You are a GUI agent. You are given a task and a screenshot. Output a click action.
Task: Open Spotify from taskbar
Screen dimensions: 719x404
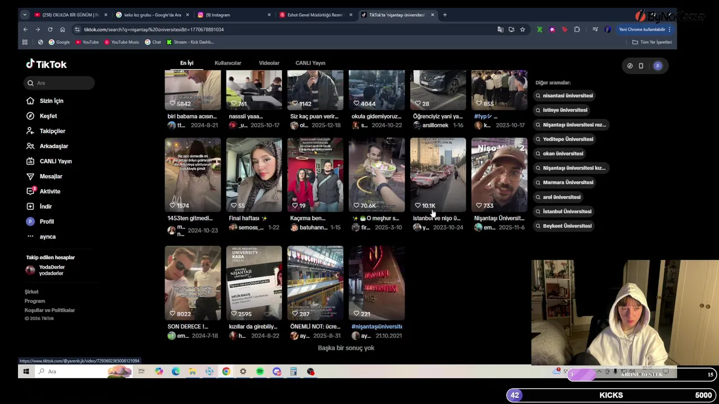click(x=260, y=371)
